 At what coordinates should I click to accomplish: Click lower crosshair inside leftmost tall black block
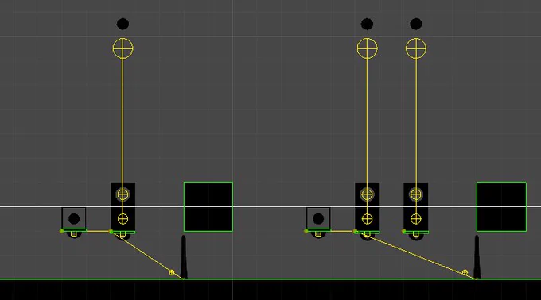point(123,219)
